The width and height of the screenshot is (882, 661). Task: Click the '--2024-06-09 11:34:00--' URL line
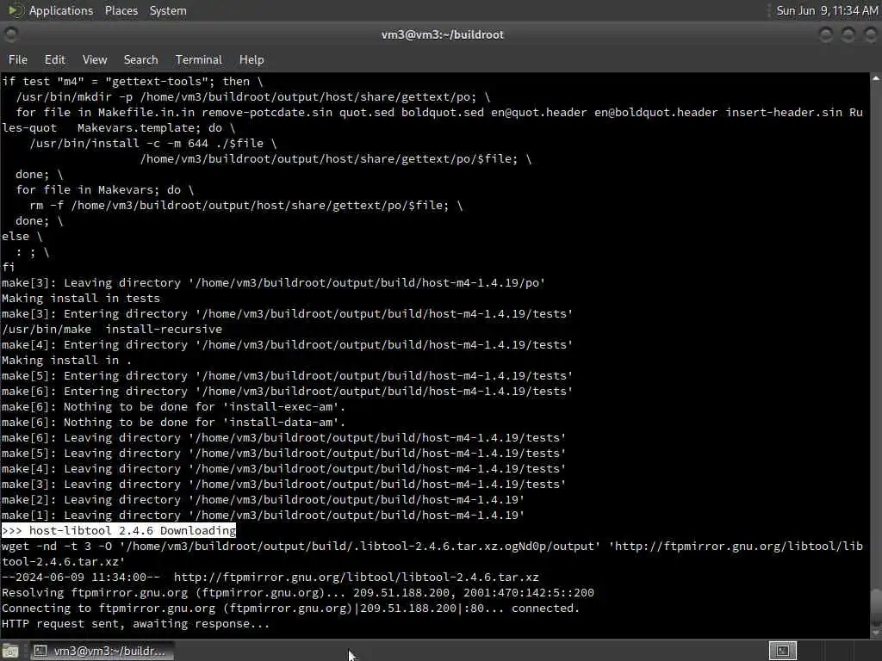[x=270, y=578]
